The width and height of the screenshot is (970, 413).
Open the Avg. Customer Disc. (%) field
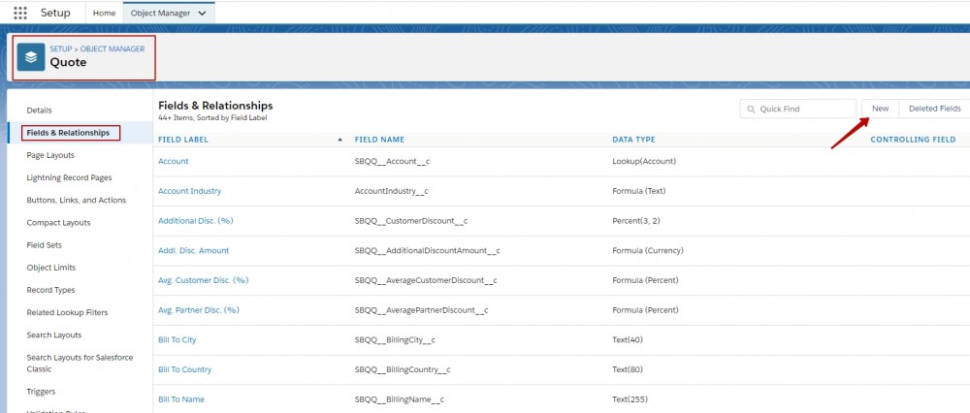click(x=203, y=280)
